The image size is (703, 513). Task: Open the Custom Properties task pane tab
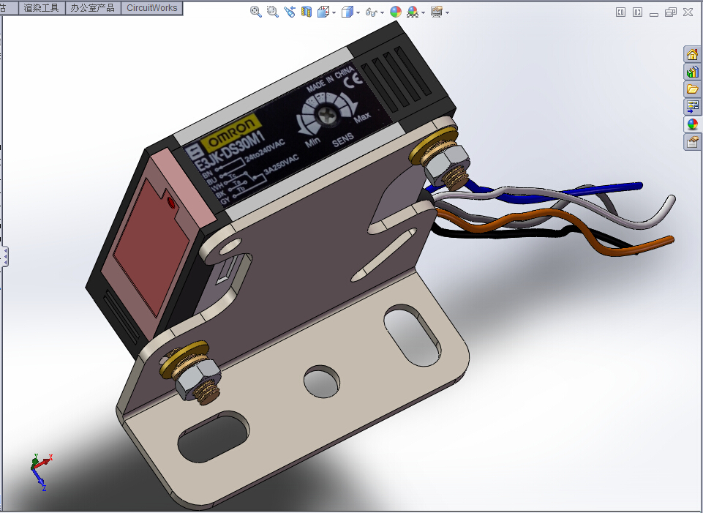tap(692, 142)
